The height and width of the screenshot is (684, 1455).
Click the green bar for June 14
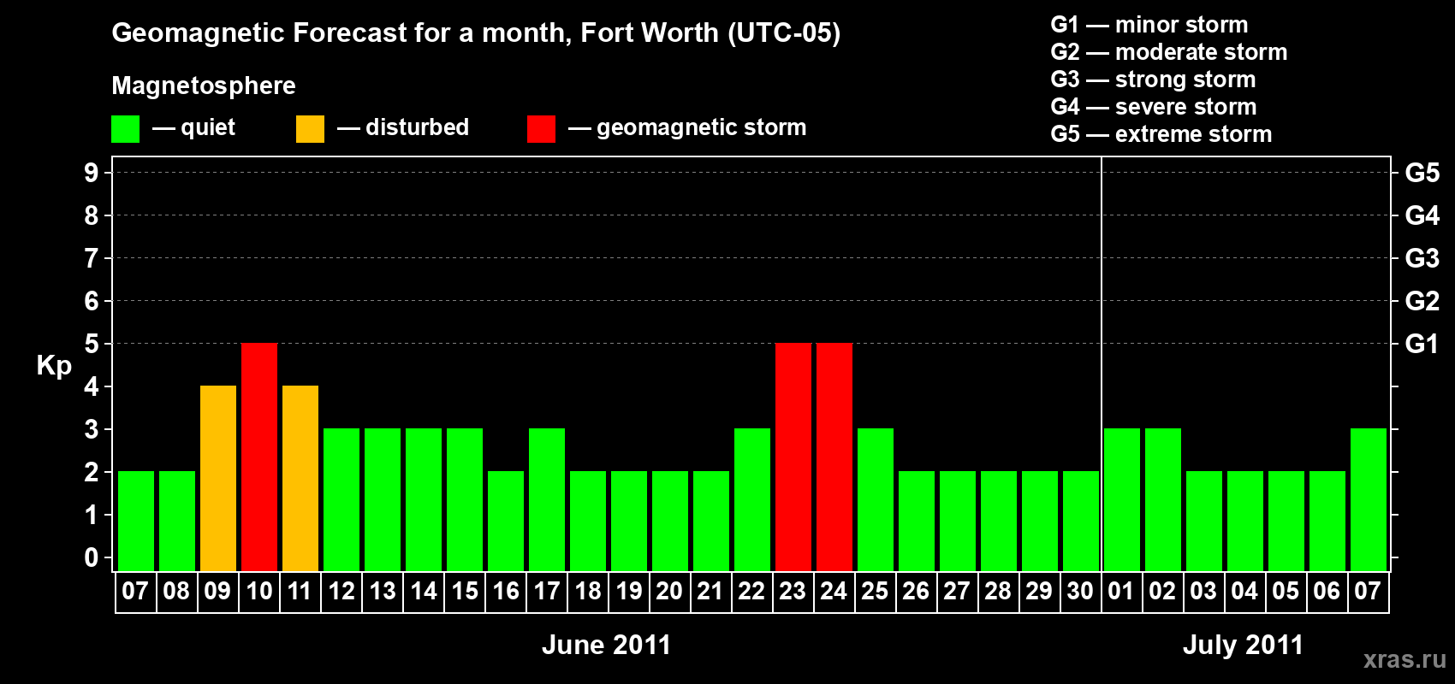click(424, 500)
